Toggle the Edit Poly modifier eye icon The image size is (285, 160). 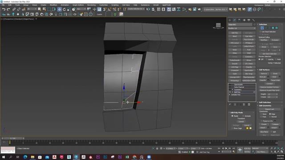230,92
